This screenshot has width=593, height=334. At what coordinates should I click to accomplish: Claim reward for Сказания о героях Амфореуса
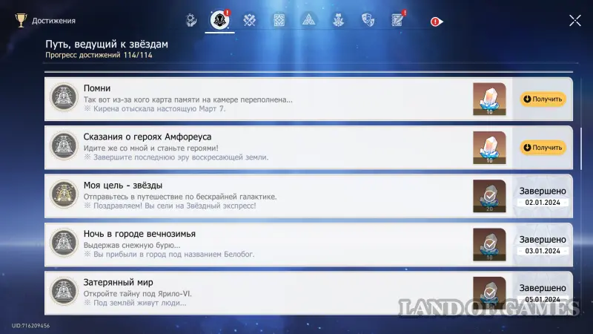click(x=543, y=147)
